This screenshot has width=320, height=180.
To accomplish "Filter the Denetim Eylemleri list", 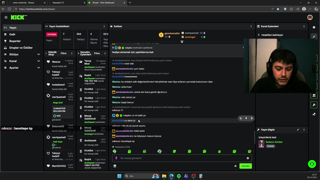I will [97, 53].
